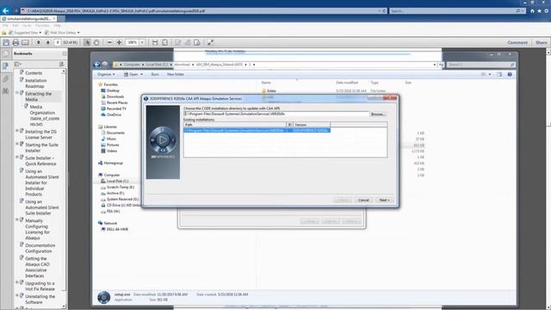The width and height of the screenshot is (551, 310).
Task: Go to previous PDF page
Action: coord(38,42)
